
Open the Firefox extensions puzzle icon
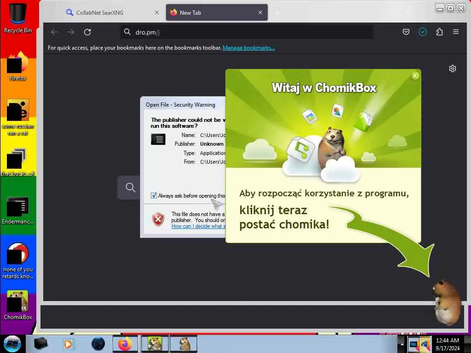(x=439, y=32)
